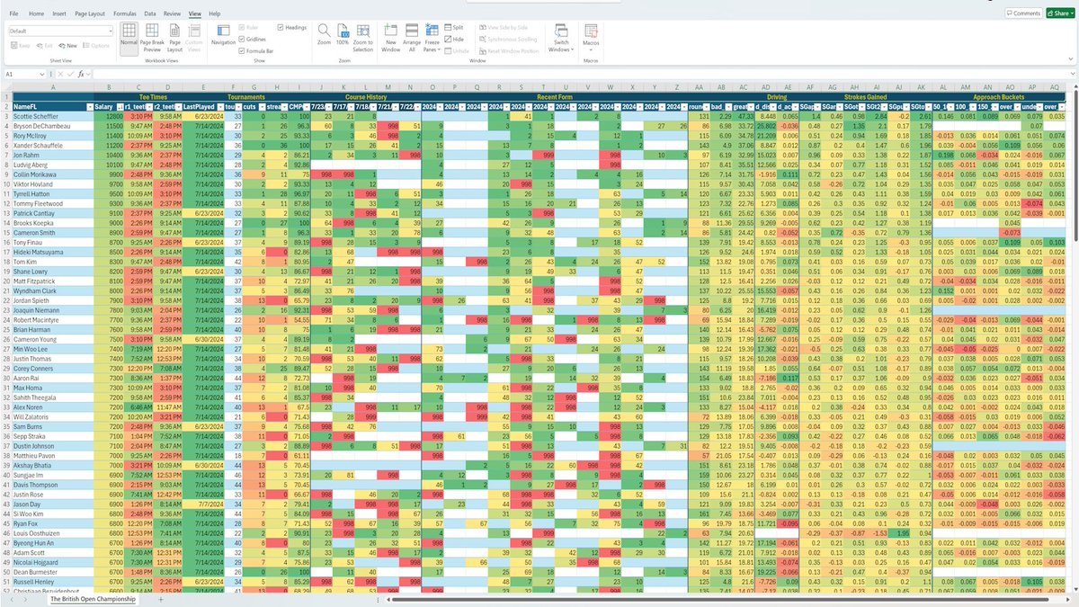Screen dimensions: 1079x607
Task: Select the Scottie Scheffler cell
Action: pos(52,116)
